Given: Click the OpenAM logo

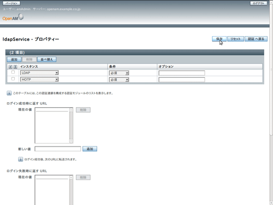Looking at the screenshot, I should [x=13, y=17].
